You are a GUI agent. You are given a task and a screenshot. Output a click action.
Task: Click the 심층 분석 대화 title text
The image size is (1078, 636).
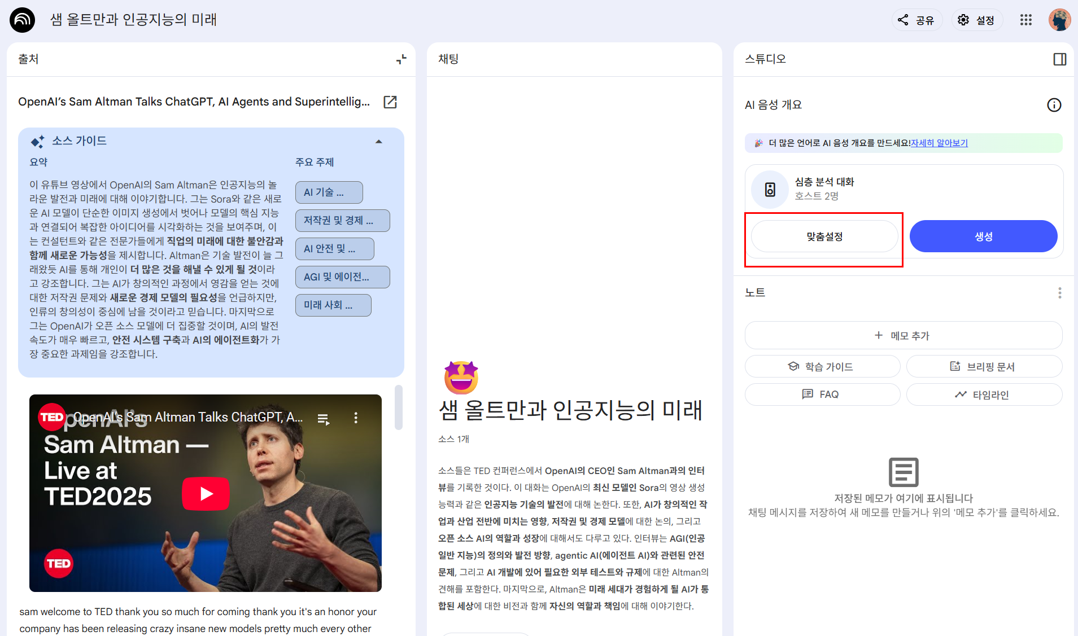[824, 182]
